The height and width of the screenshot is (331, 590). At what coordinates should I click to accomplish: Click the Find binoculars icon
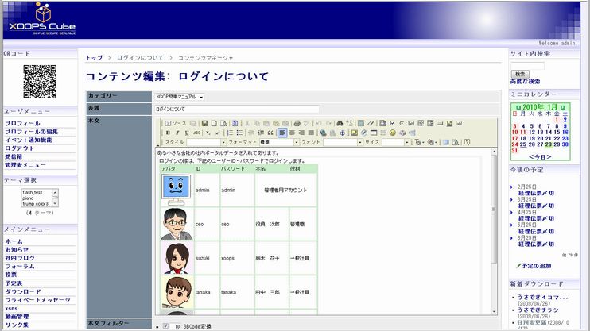coord(339,123)
